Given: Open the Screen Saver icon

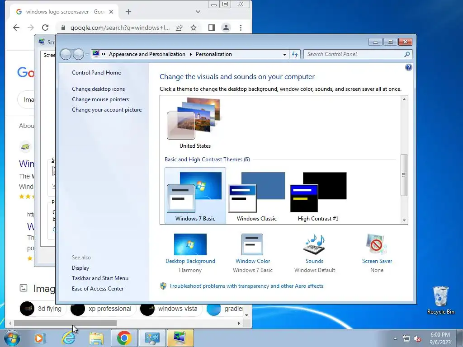Looking at the screenshot, I should pyautogui.click(x=377, y=244).
